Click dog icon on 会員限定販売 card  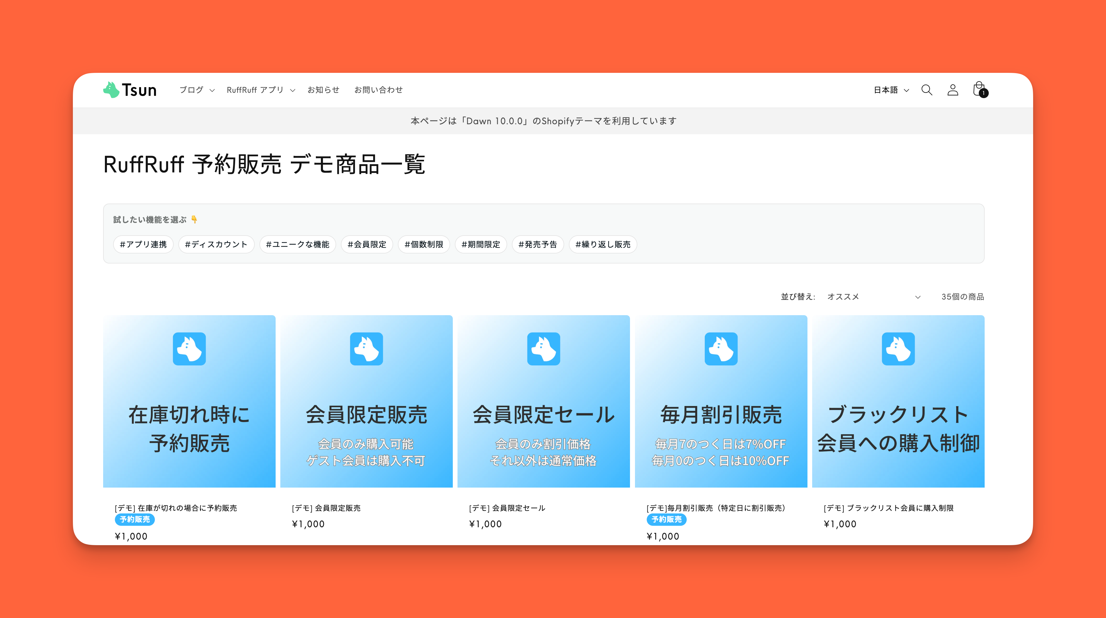[x=366, y=348]
